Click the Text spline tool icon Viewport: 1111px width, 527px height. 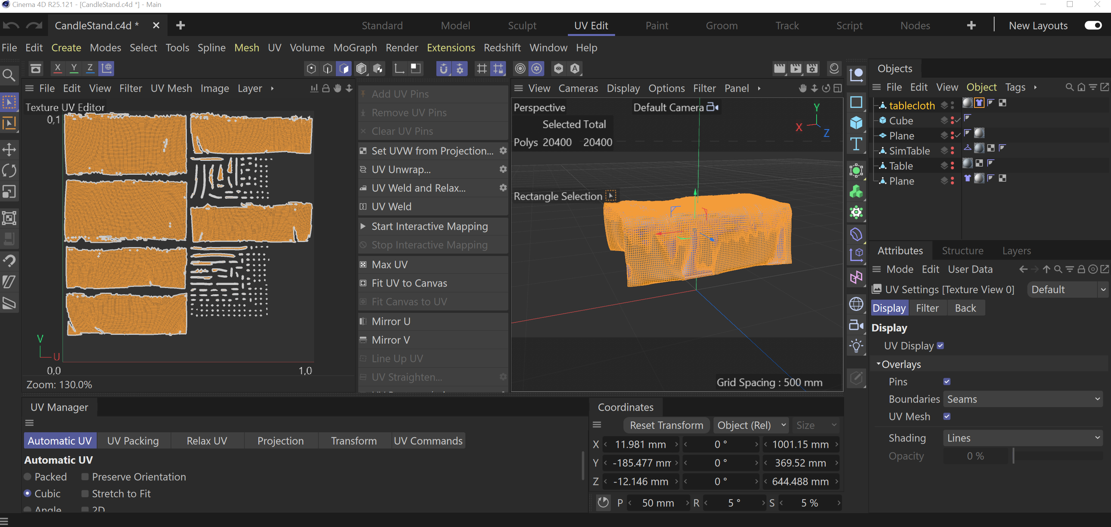tap(856, 144)
